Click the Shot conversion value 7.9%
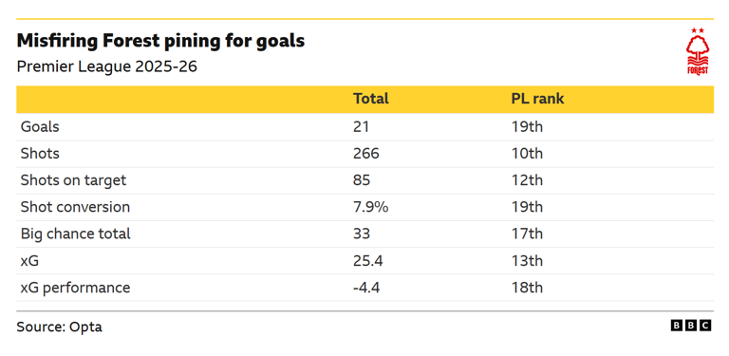The width and height of the screenshot is (729, 356). tap(370, 207)
